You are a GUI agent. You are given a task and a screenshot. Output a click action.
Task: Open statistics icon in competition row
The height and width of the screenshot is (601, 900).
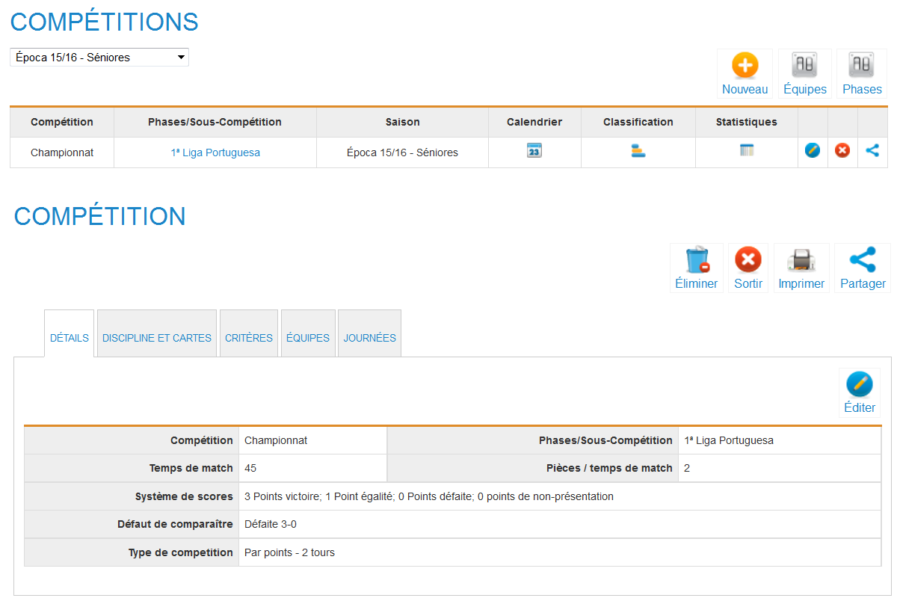point(746,151)
